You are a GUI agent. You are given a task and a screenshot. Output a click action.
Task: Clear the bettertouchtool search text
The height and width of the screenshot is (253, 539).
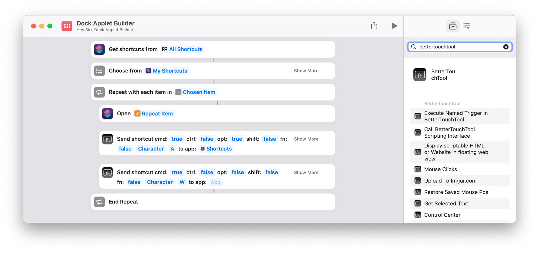click(506, 47)
